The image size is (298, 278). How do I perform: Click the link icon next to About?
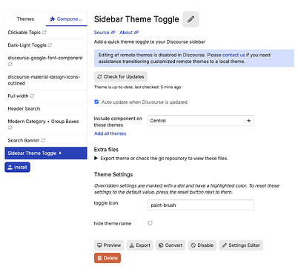click(x=136, y=33)
